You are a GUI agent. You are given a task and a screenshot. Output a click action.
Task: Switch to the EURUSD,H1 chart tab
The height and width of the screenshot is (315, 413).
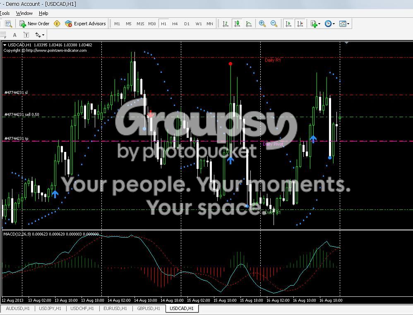[115, 308]
